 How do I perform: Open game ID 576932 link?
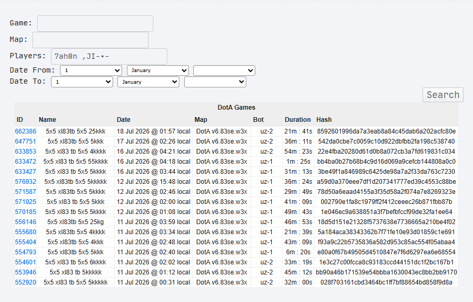(25, 182)
